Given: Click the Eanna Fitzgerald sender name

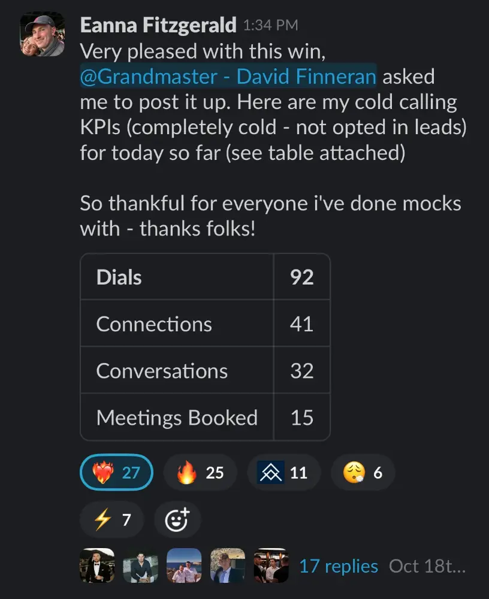Looking at the screenshot, I should [158, 25].
